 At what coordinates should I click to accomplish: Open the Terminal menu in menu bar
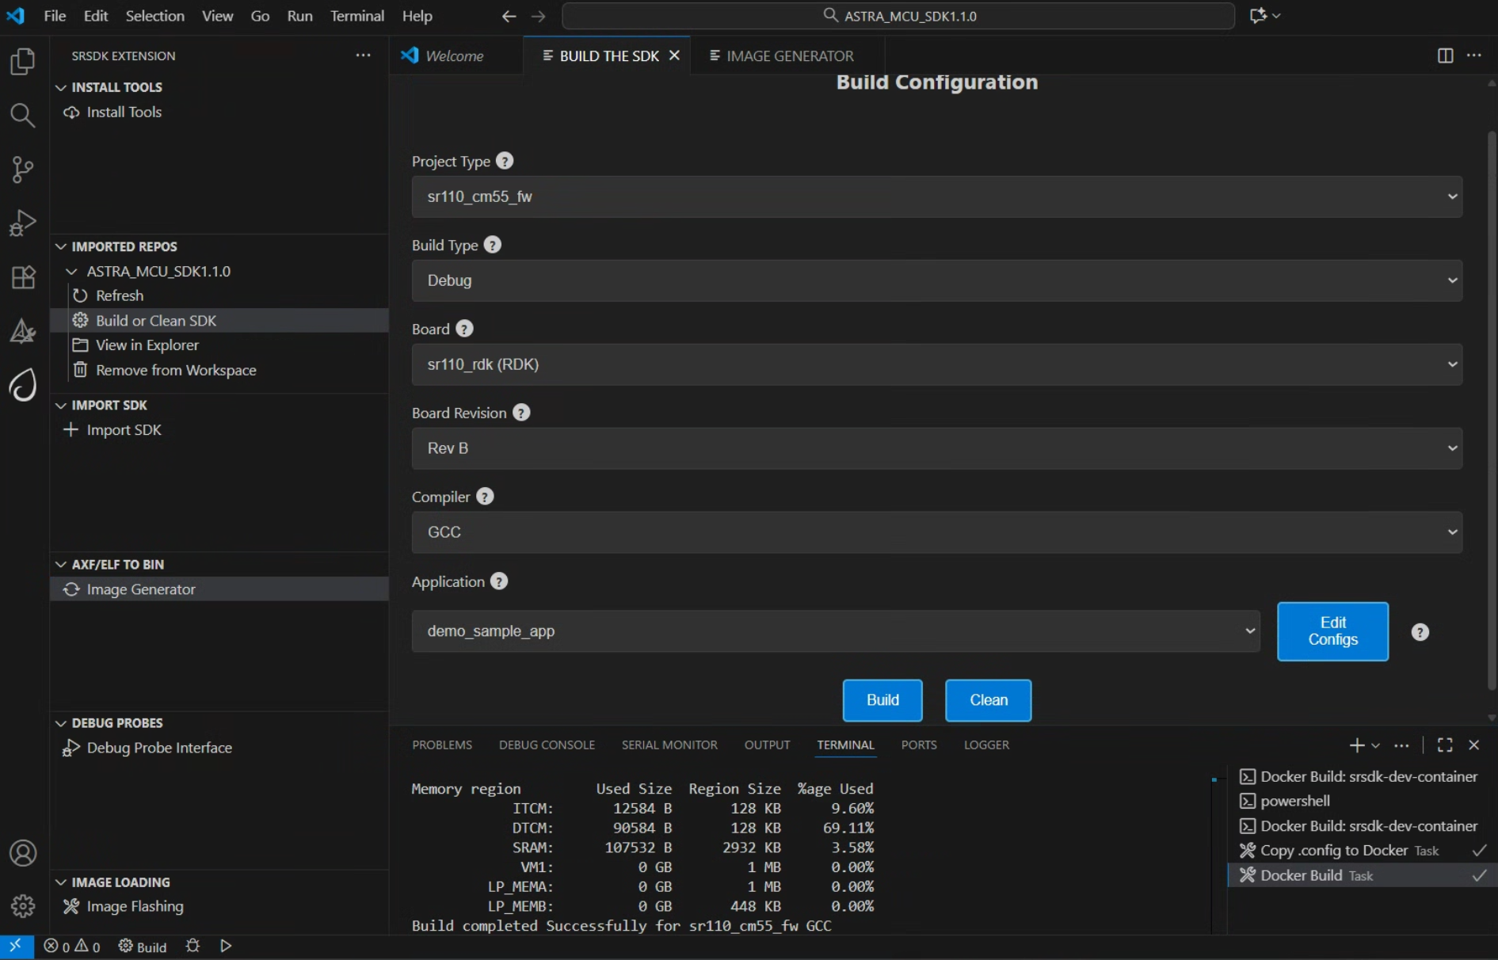(x=356, y=16)
